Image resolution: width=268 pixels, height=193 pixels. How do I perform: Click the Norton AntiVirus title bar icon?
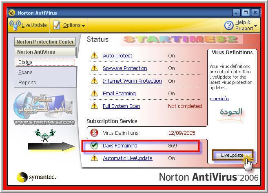[12, 13]
